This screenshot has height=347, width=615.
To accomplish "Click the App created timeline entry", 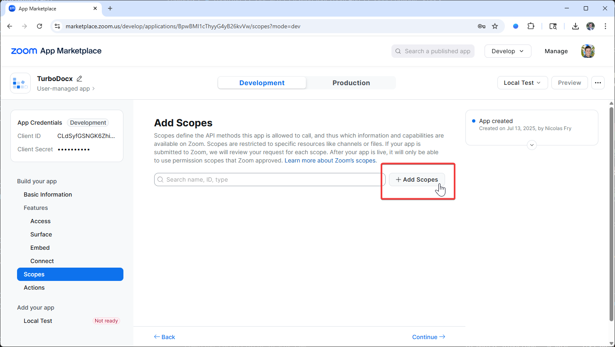I will coord(525,125).
